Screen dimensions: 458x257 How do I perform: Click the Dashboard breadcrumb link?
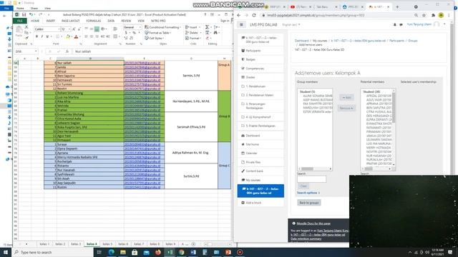coord(301,41)
